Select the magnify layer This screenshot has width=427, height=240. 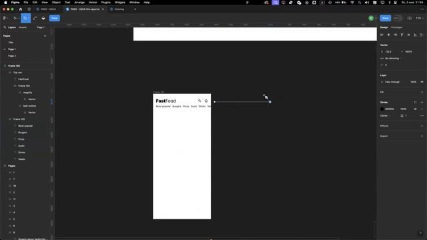coord(27,93)
